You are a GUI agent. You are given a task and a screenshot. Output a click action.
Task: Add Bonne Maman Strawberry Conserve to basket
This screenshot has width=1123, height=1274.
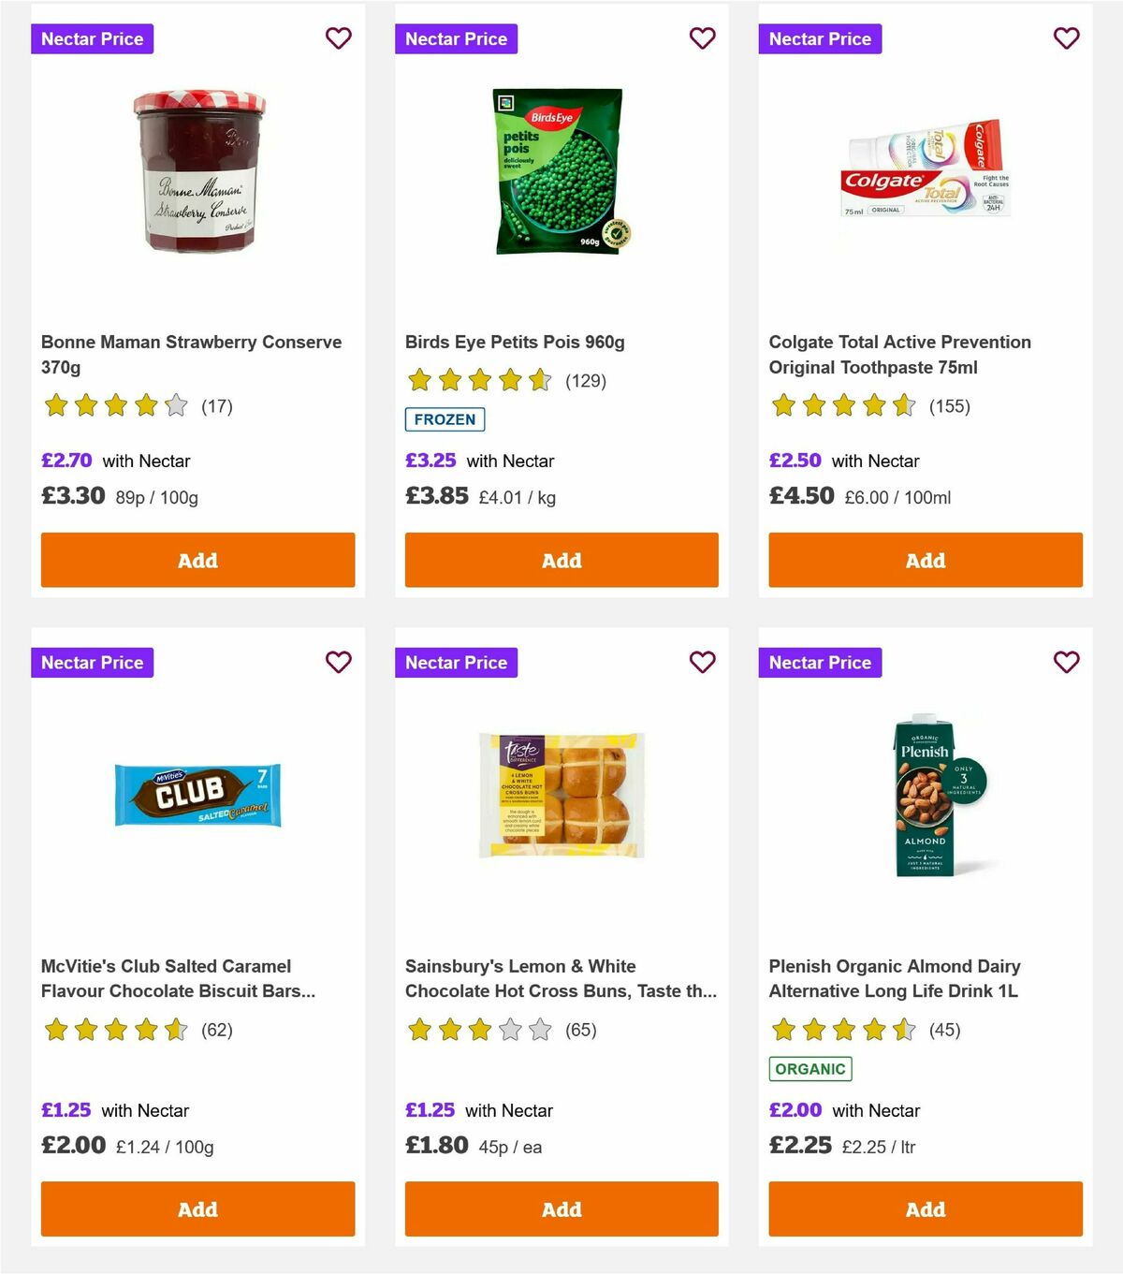click(x=197, y=560)
